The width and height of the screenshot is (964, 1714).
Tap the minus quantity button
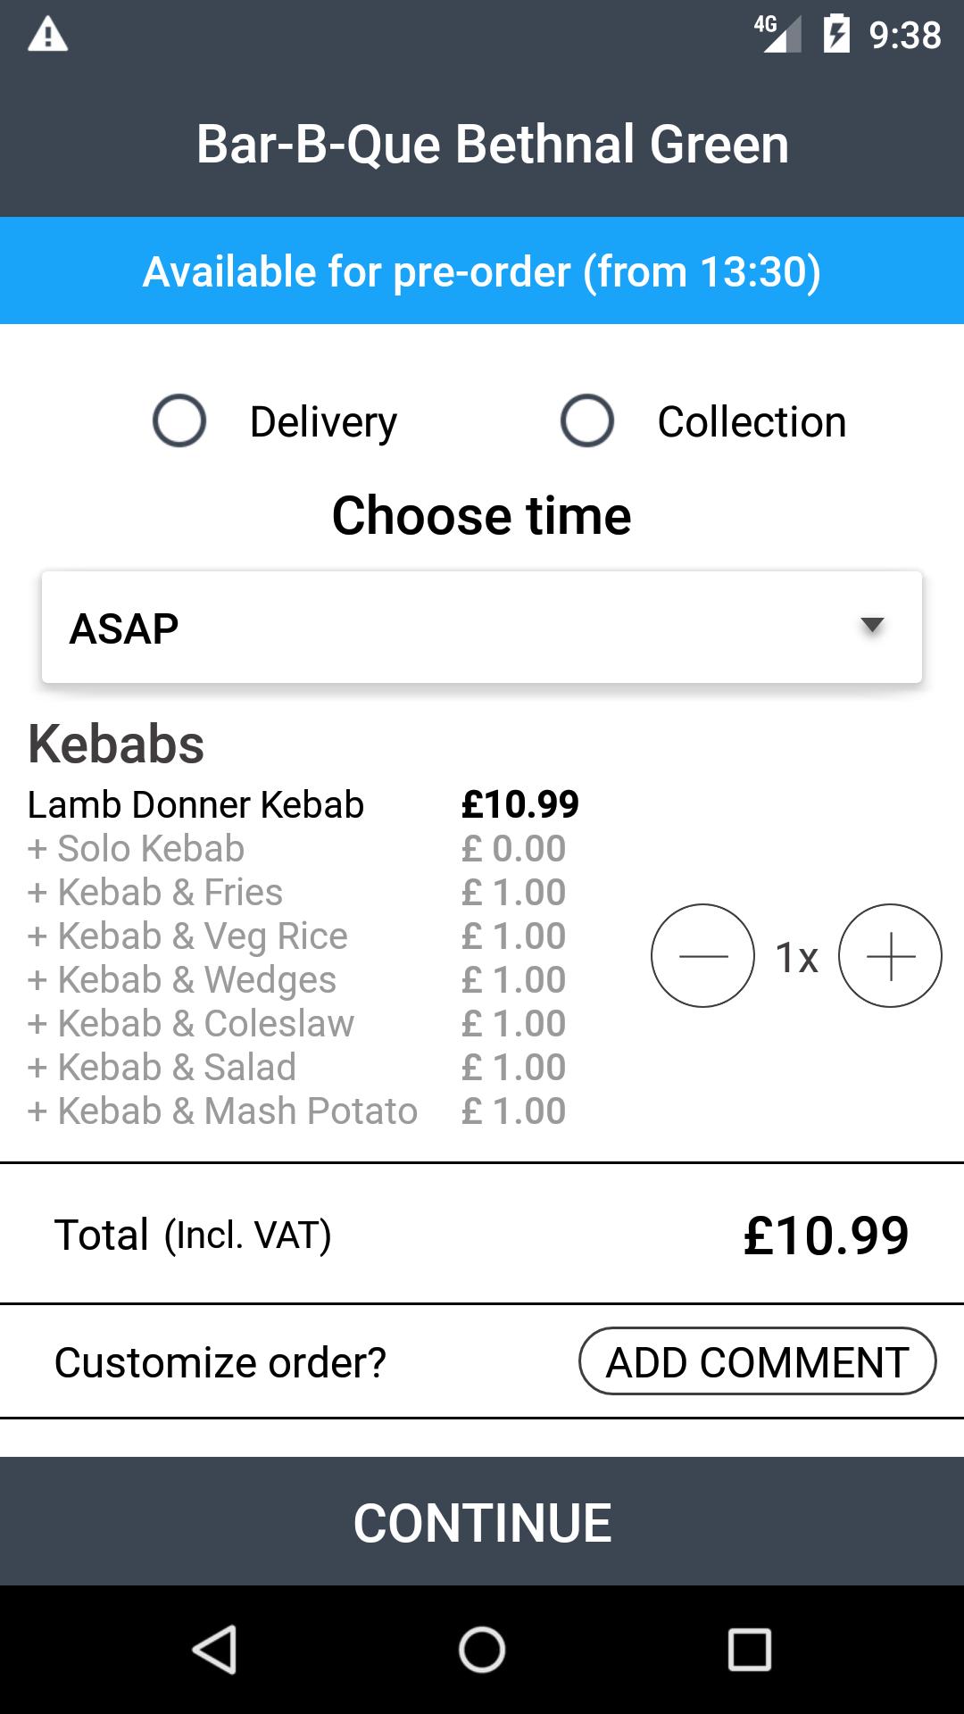coord(702,956)
